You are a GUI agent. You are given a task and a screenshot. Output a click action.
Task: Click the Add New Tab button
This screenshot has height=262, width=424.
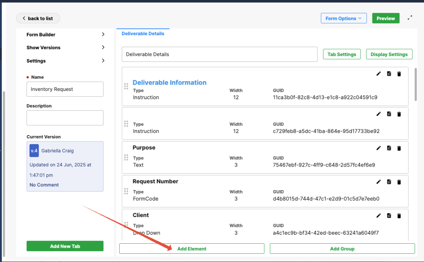click(65, 246)
